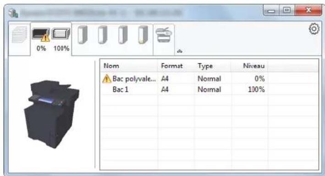The image size is (325, 176).
Task: Select the Bac polyvale... tray name
Action: click(x=134, y=79)
